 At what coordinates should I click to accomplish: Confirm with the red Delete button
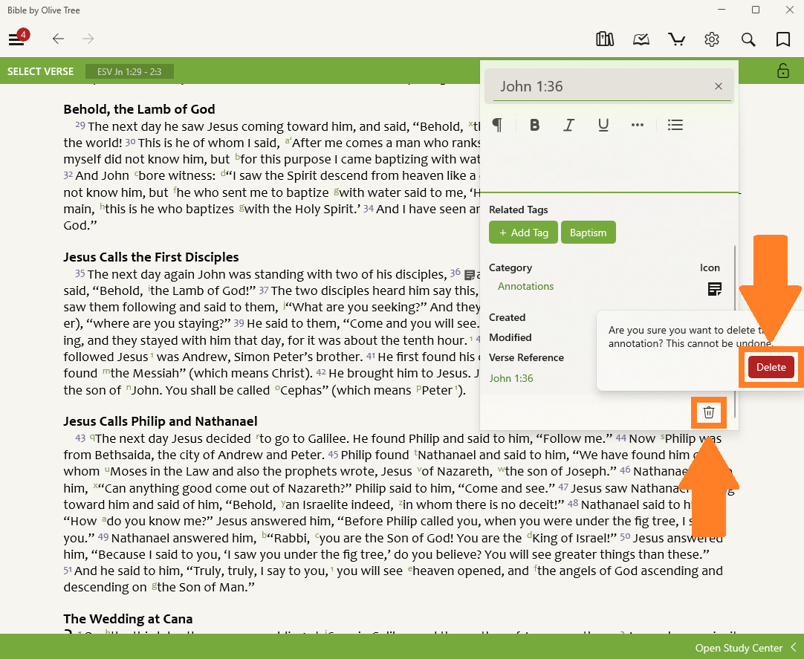[771, 367]
